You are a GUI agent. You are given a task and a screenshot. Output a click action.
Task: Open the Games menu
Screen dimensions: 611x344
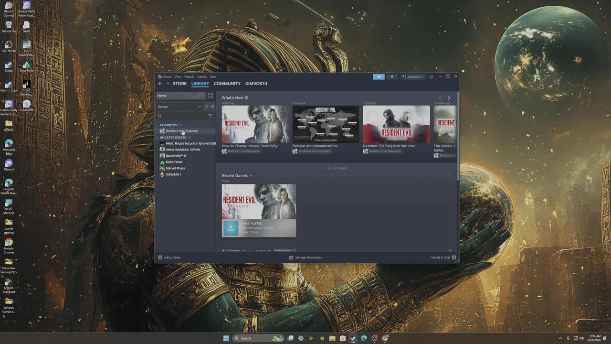[202, 76]
